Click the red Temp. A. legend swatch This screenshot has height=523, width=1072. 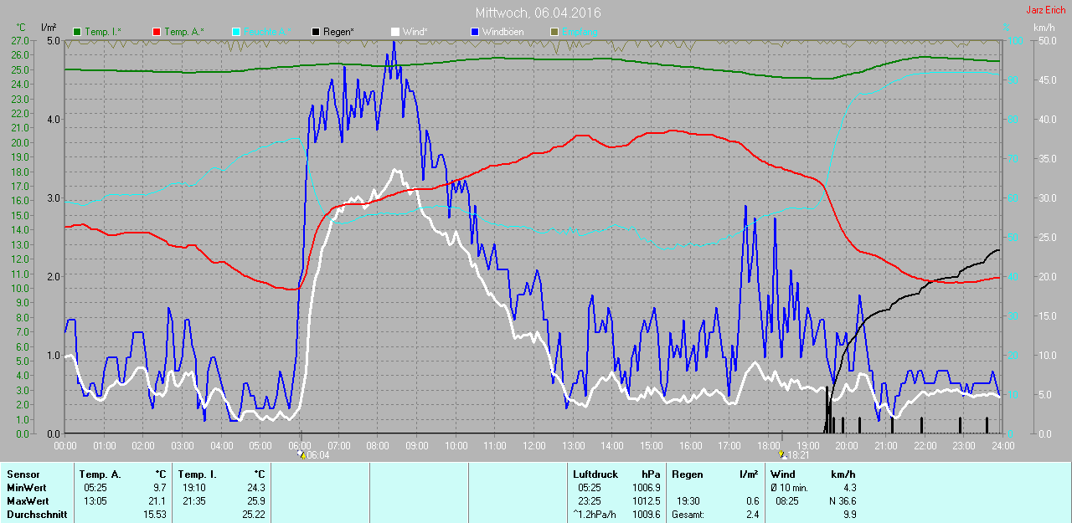click(x=157, y=32)
